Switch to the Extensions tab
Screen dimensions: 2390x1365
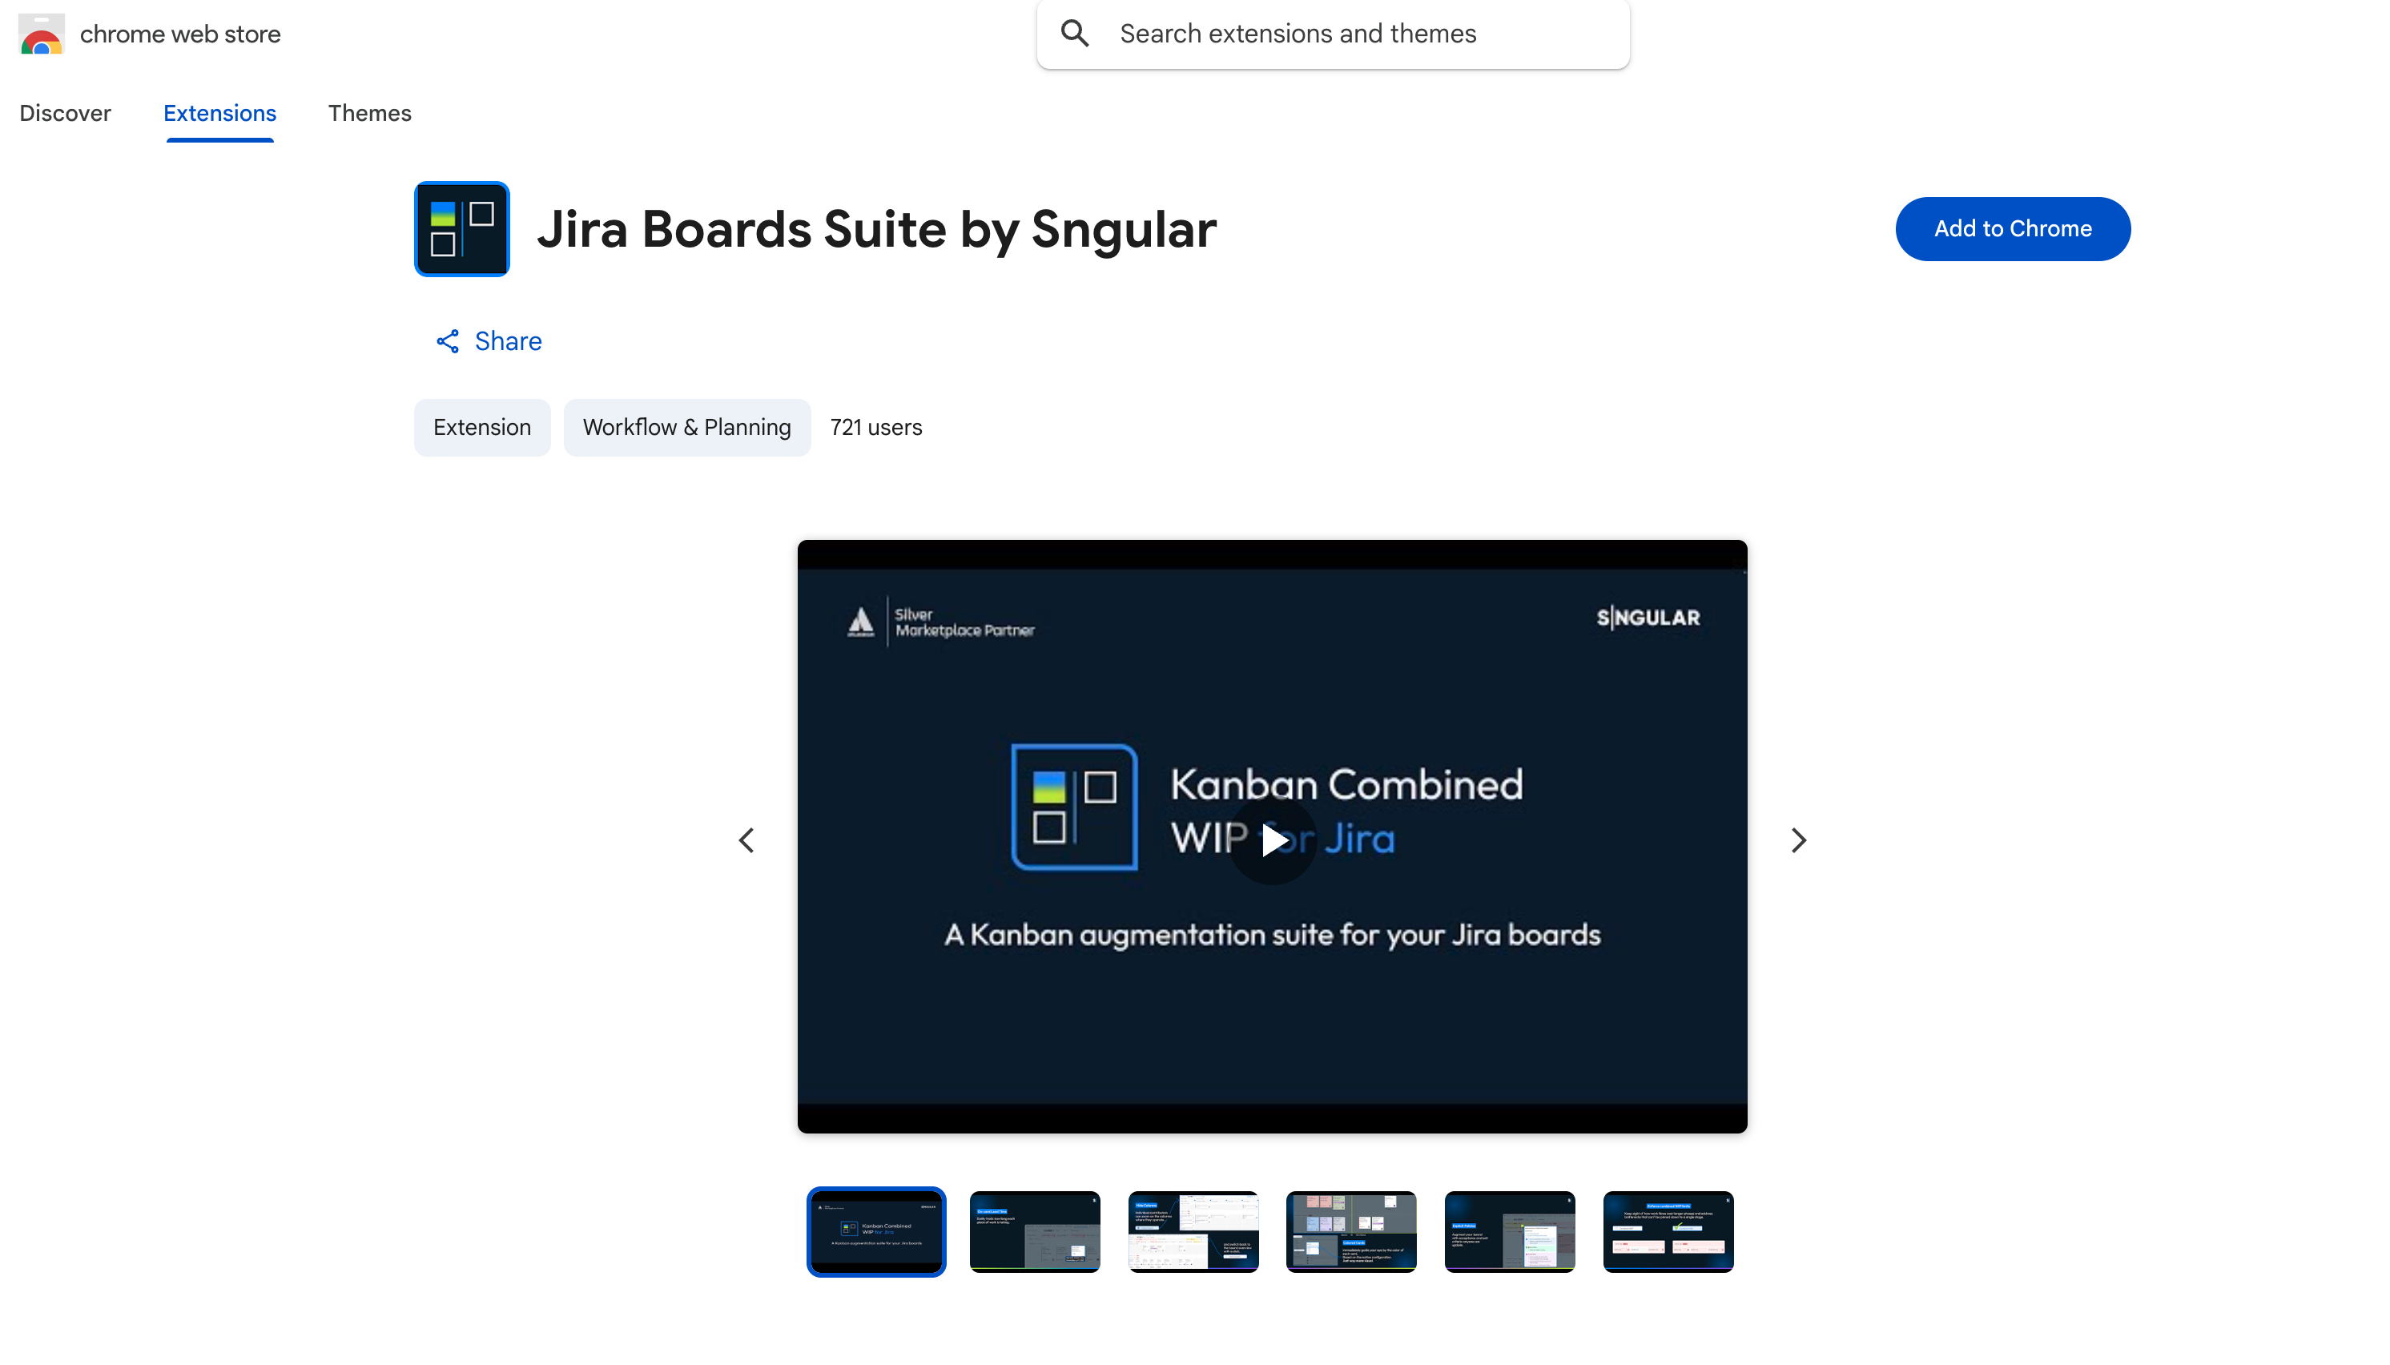(x=219, y=114)
